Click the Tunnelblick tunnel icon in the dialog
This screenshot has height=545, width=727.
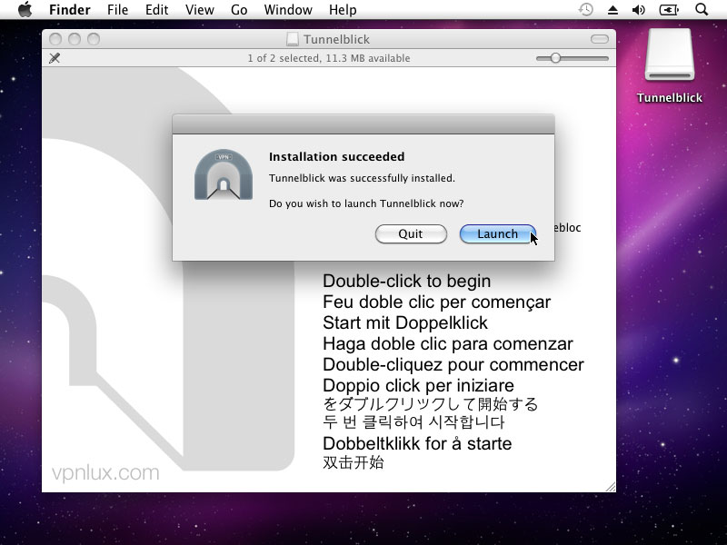click(223, 174)
